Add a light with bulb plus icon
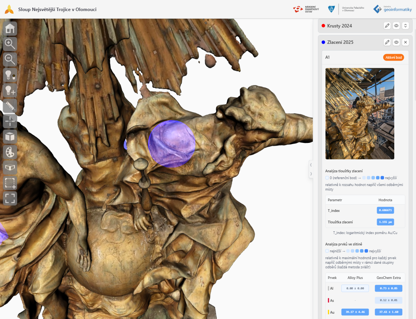 tap(10, 90)
